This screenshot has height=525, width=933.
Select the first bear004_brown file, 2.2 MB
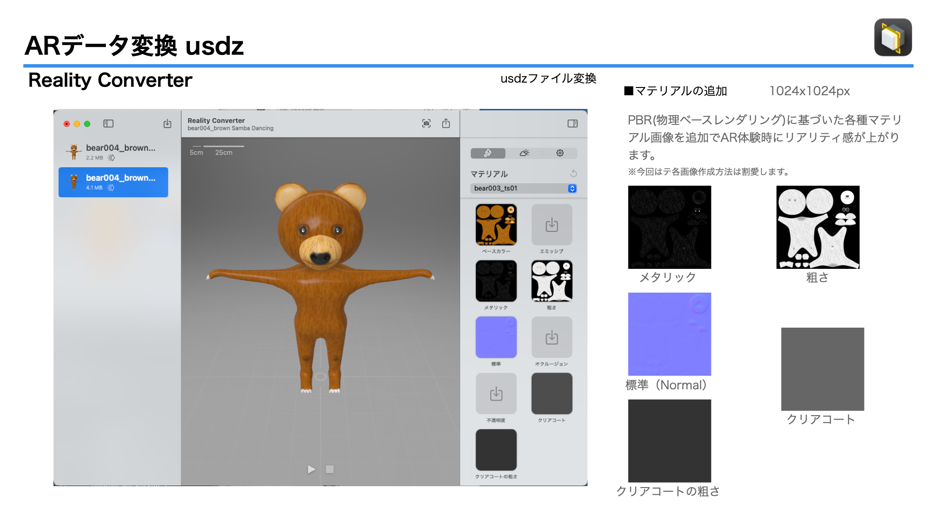(113, 152)
